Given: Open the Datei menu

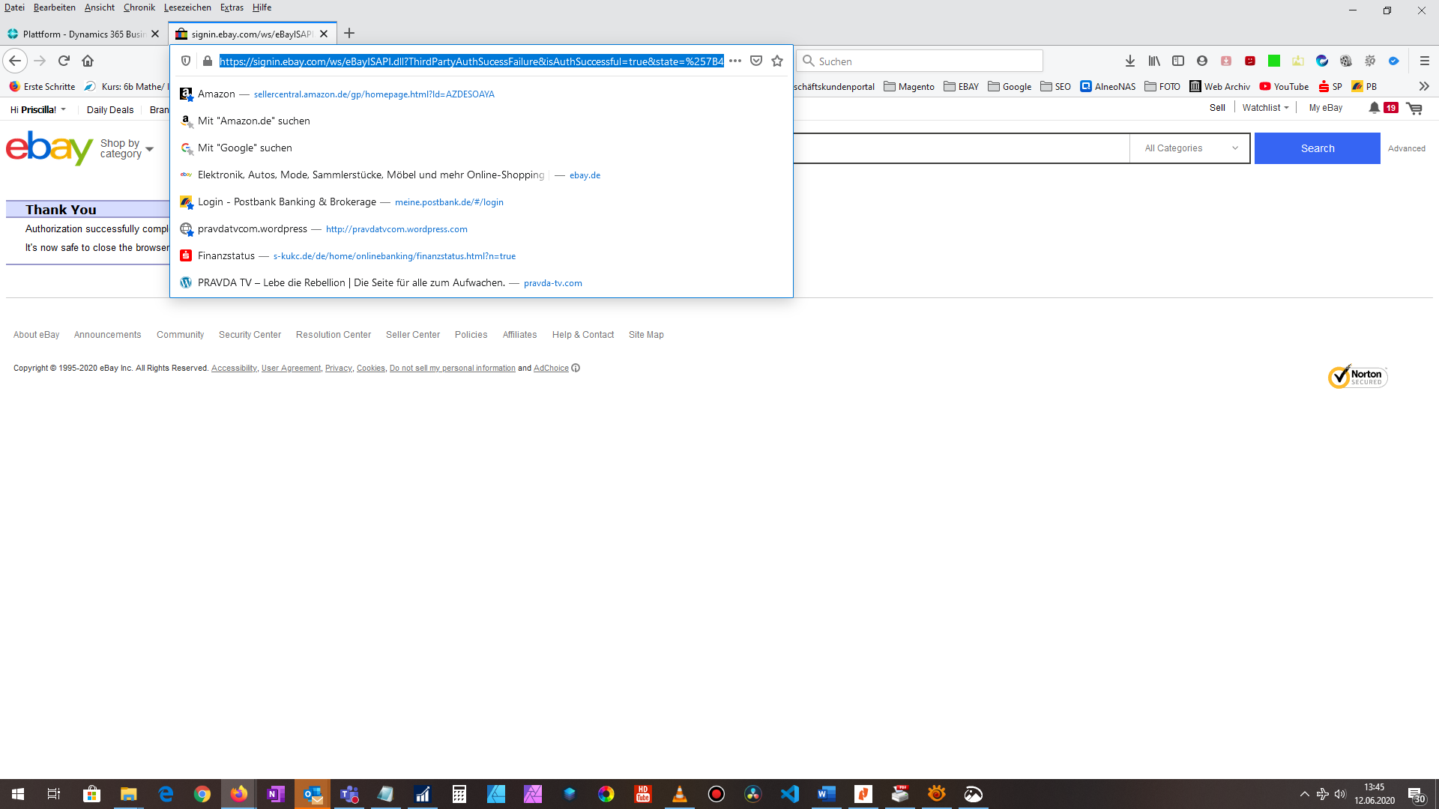Looking at the screenshot, I should click(x=14, y=7).
